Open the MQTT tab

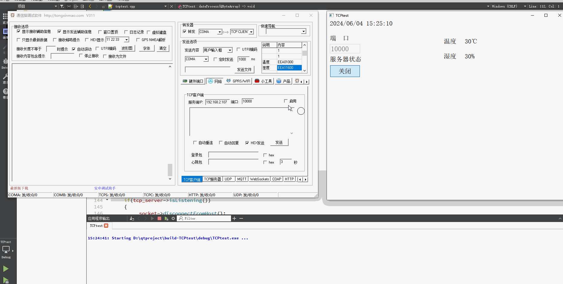tap(242, 179)
